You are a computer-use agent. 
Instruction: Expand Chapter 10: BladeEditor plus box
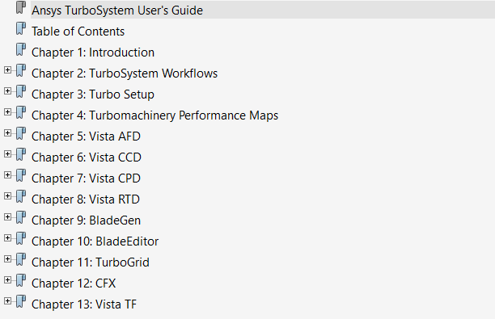(x=7, y=238)
